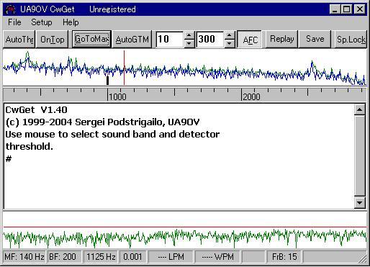Open the File menu
This screenshot has height=267, width=370.
tap(14, 22)
